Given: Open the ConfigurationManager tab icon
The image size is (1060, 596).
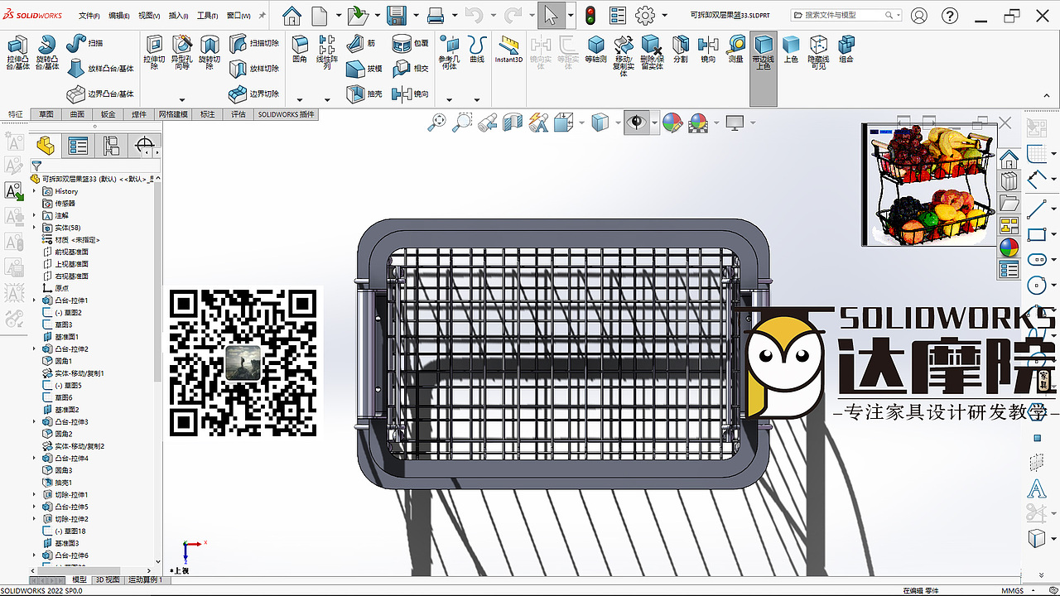Looking at the screenshot, I should pyautogui.click(x=111, y=147).
